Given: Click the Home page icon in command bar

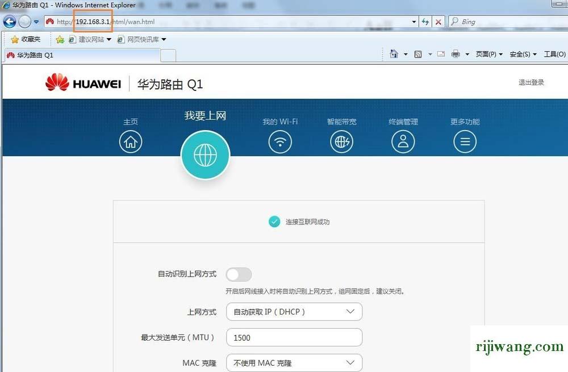Looking at the screenshot, I should pos(394,54).
